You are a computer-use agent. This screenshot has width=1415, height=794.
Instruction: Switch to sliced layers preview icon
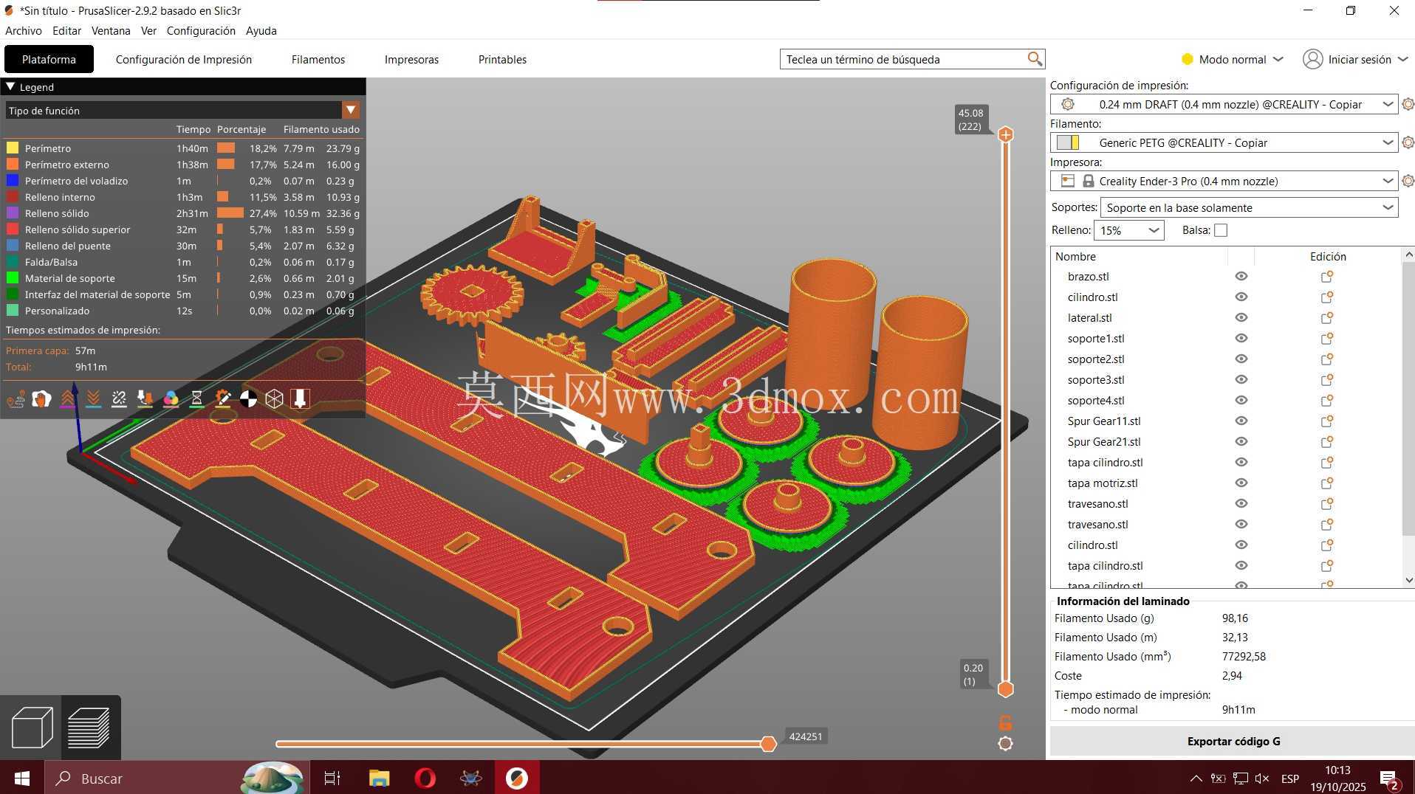(x=89, y=728)
